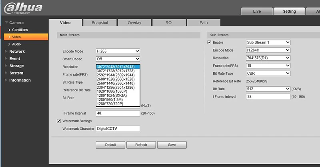Viewport: 320px width, 167px height.
Task: Open Sub Stream Encode Mode H.264H dropdown
Action: 268,50
